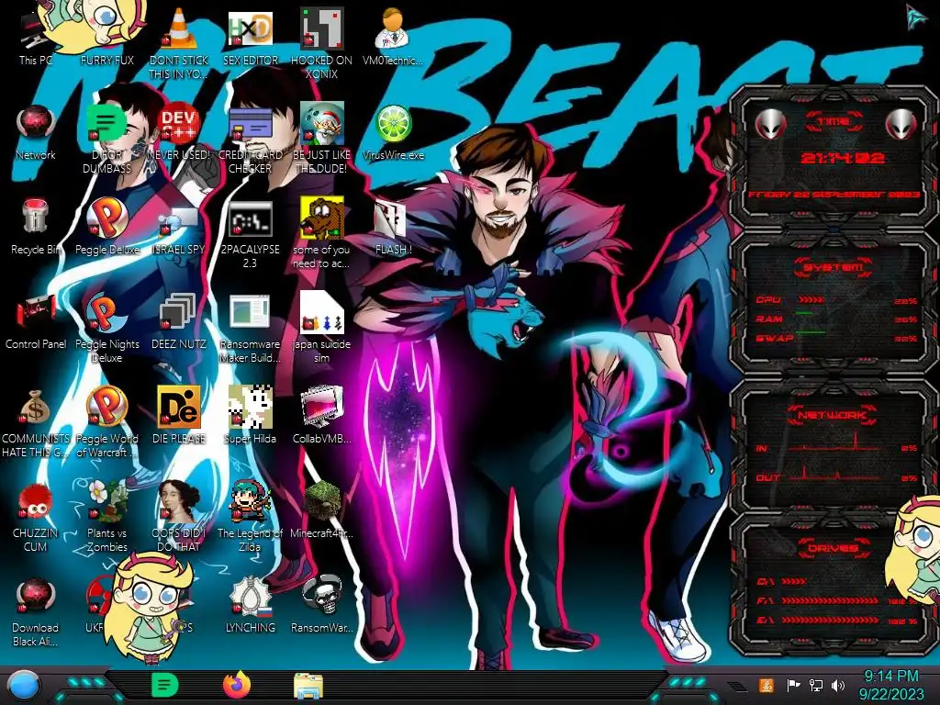Open the VM0Technic... desktop icon
The height and width of the screenshot is (705, 940).
(x=393, y=37)
